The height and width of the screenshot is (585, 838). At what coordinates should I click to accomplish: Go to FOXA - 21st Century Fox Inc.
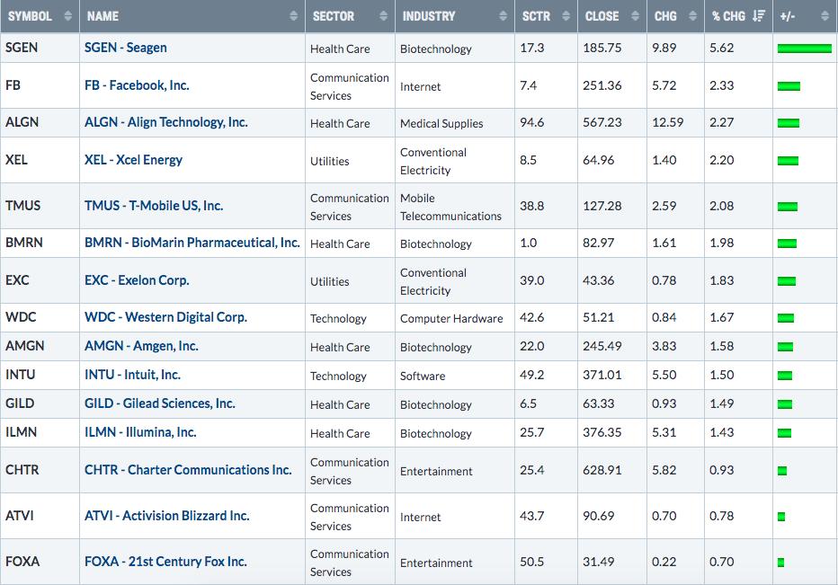pyautogui.click(x=165, y=562)
